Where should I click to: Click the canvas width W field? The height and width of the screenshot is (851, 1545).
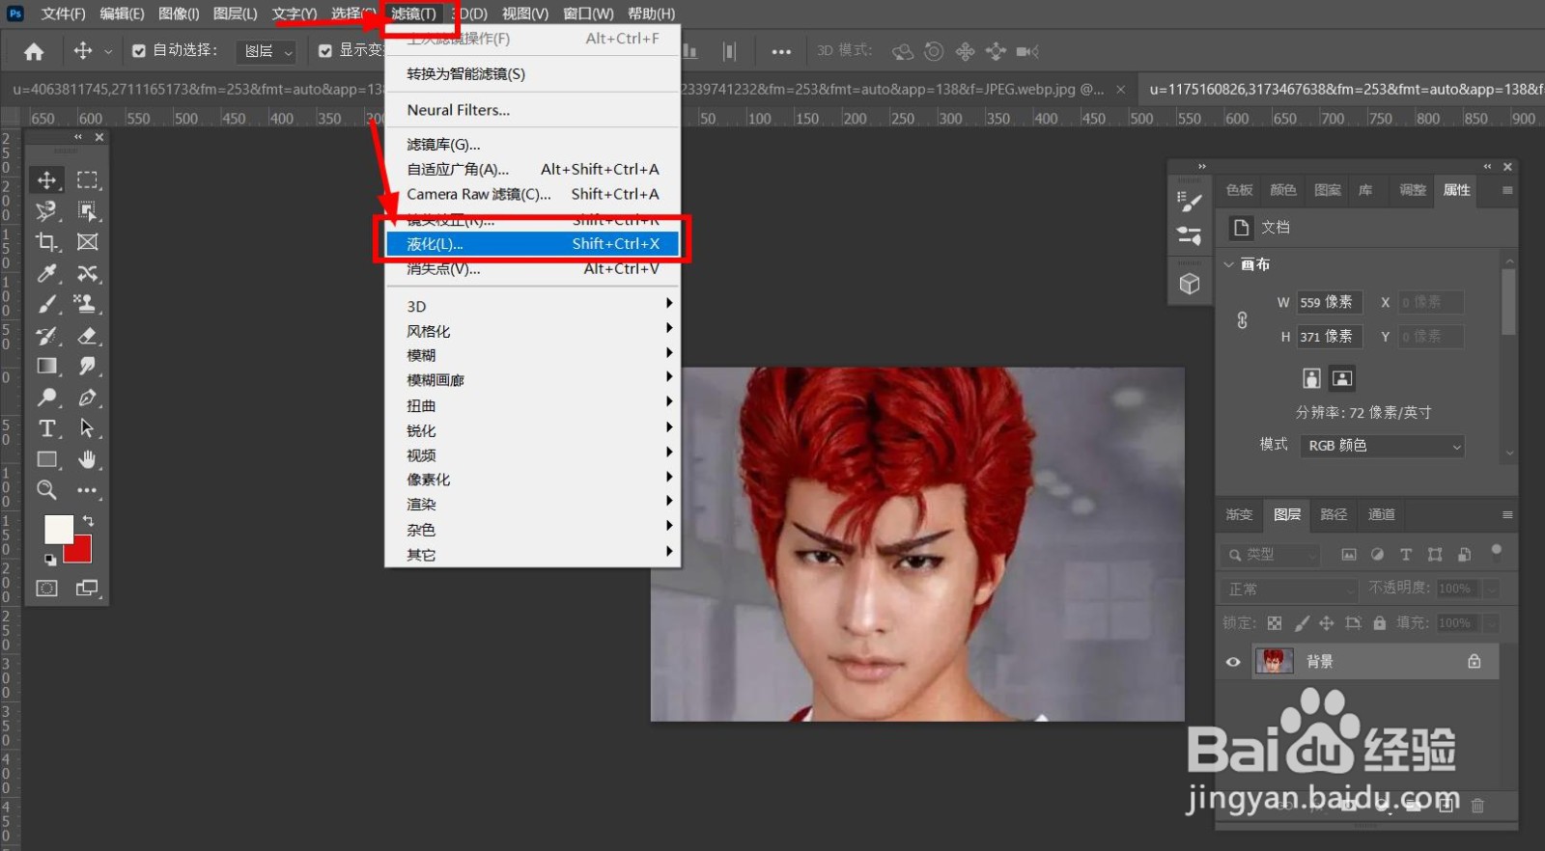click(x=1329, y=302)
